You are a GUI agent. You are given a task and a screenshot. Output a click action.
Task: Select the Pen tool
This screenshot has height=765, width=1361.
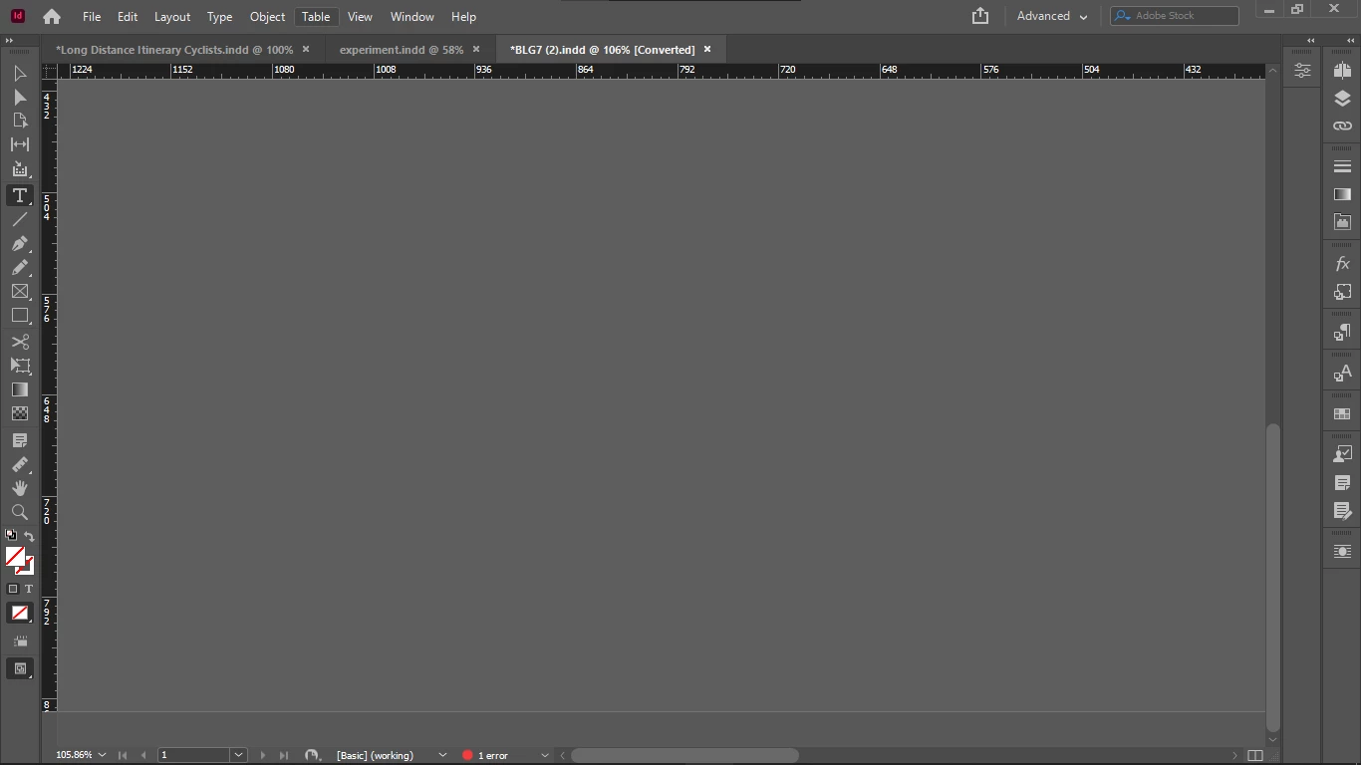click(x=19, y=243)
